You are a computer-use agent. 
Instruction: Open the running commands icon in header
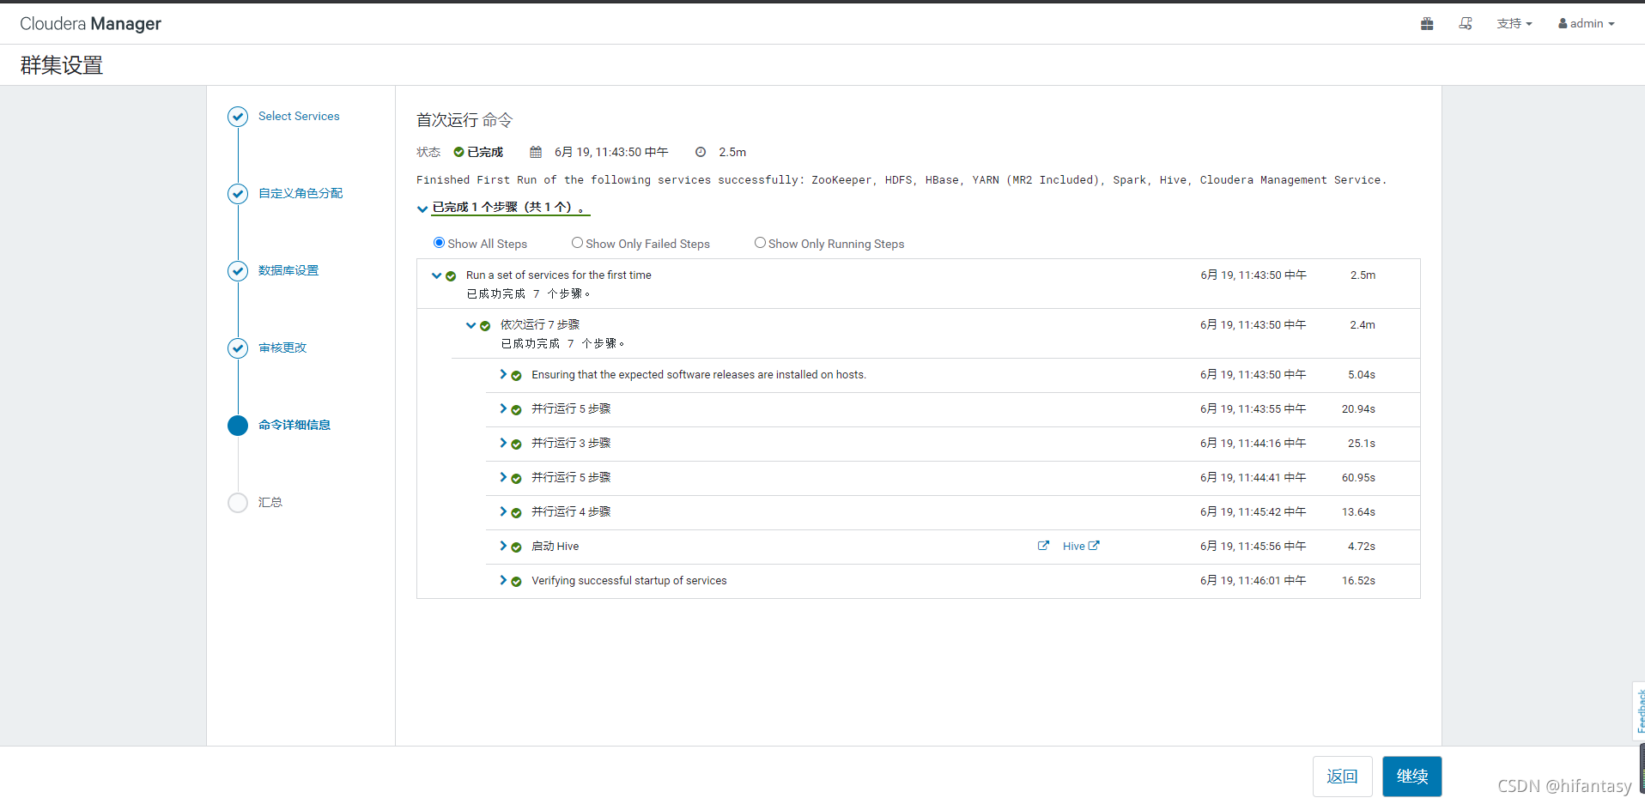[x=1466, y=24]
